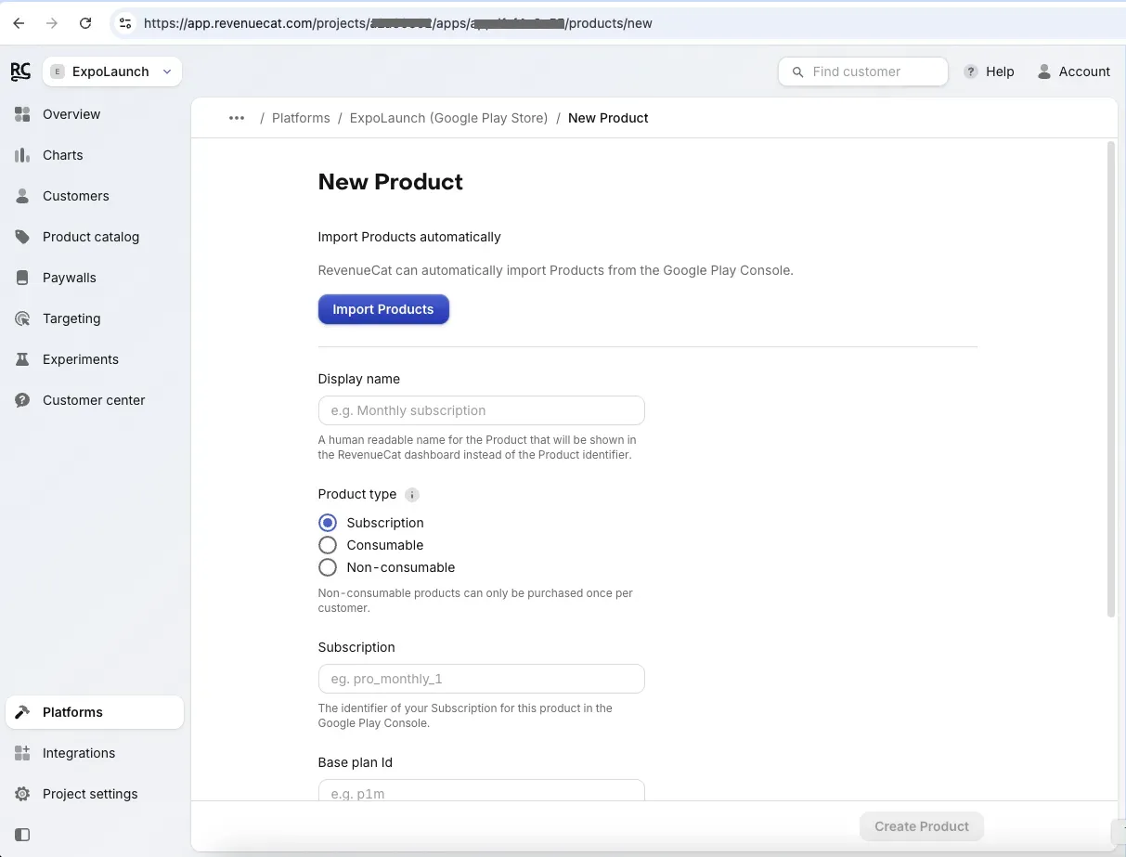Click the Platforms breadcrumb link
The image size is (1126, 857).
(301, 118)
